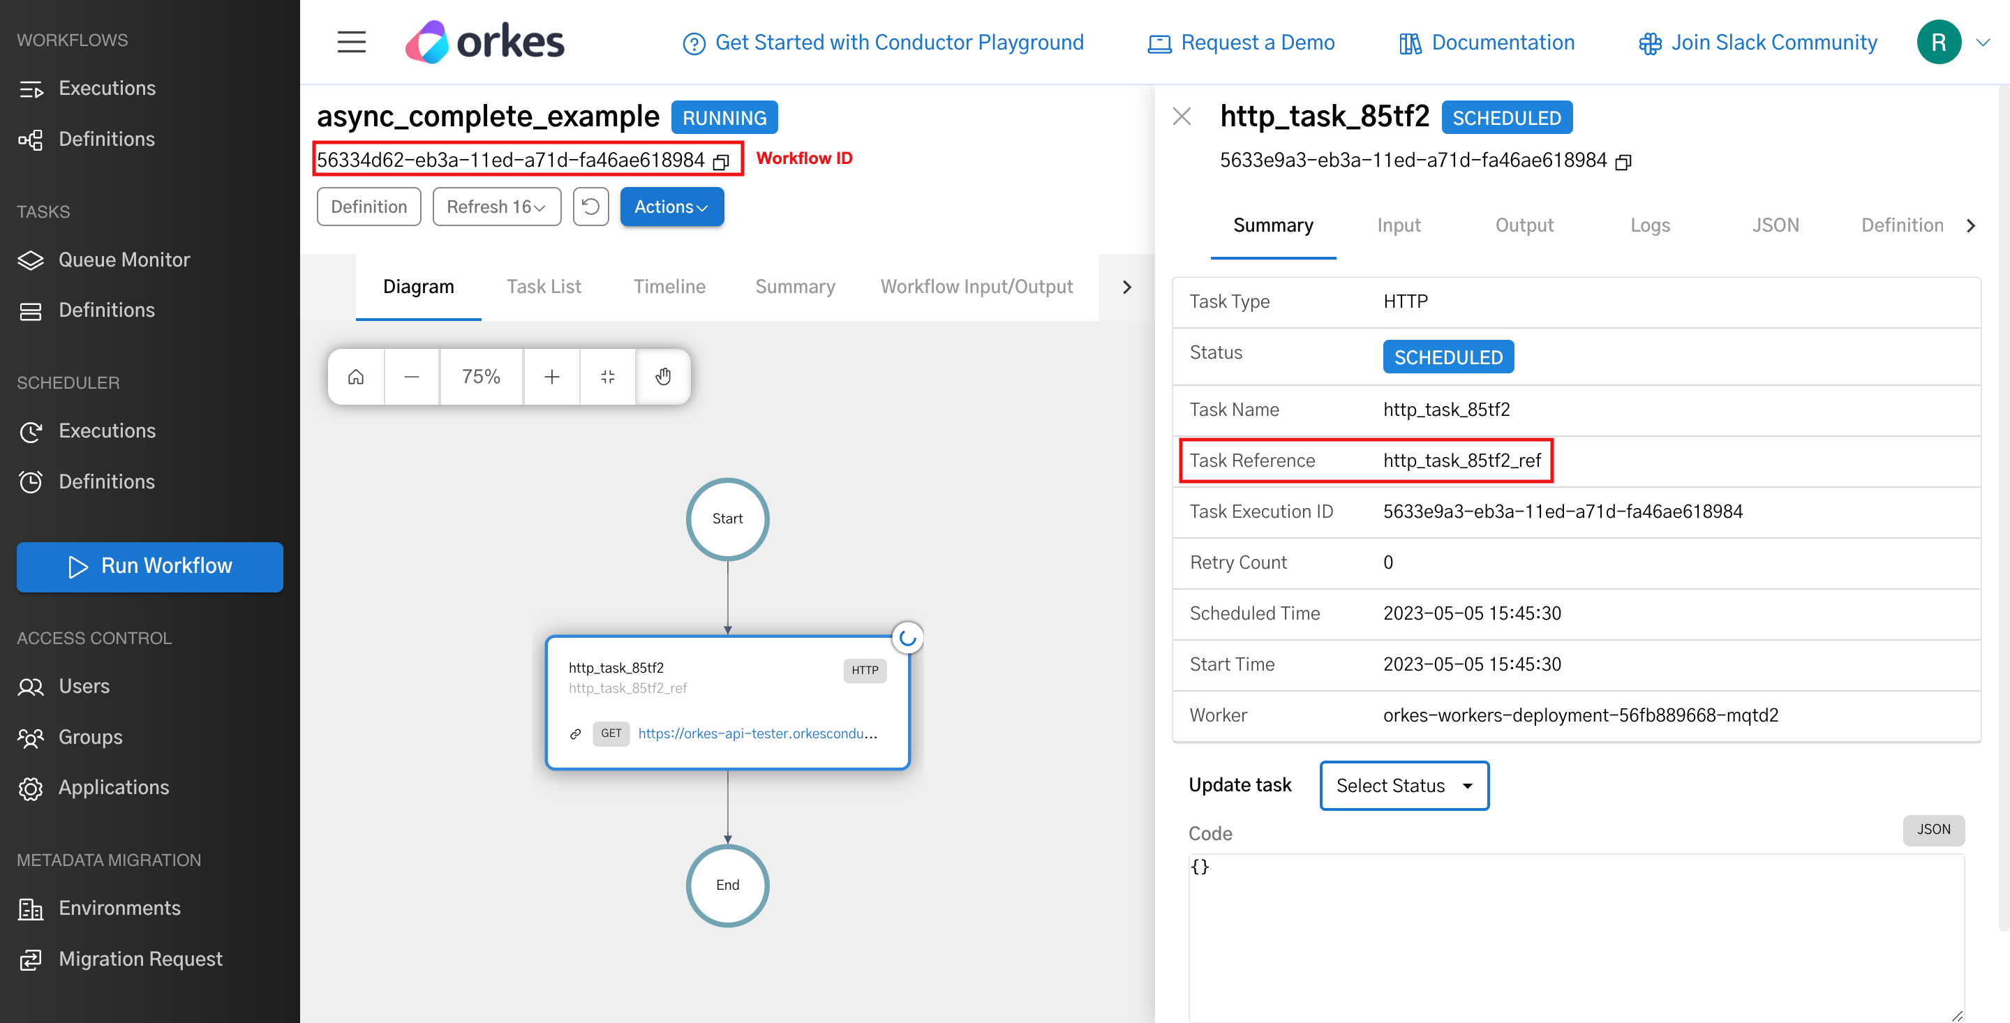This screenshot has height=1023, width=2010.
Task: Zoom in on the workflow diagram
Action: (x=551, y=376)
